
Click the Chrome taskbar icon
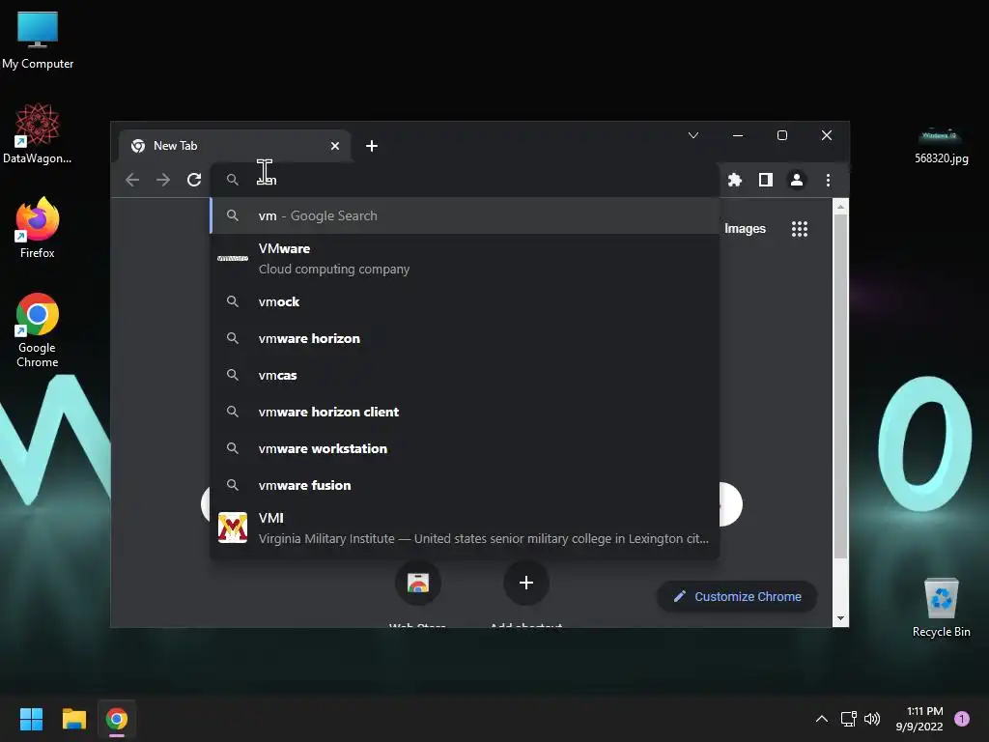coord(117,719)
